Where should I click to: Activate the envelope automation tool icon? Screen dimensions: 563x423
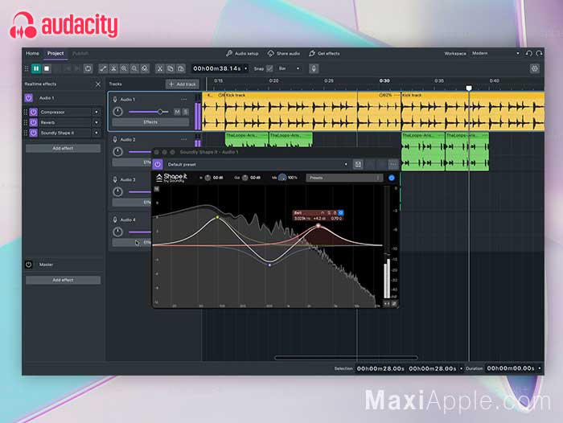tap(103, 68)
